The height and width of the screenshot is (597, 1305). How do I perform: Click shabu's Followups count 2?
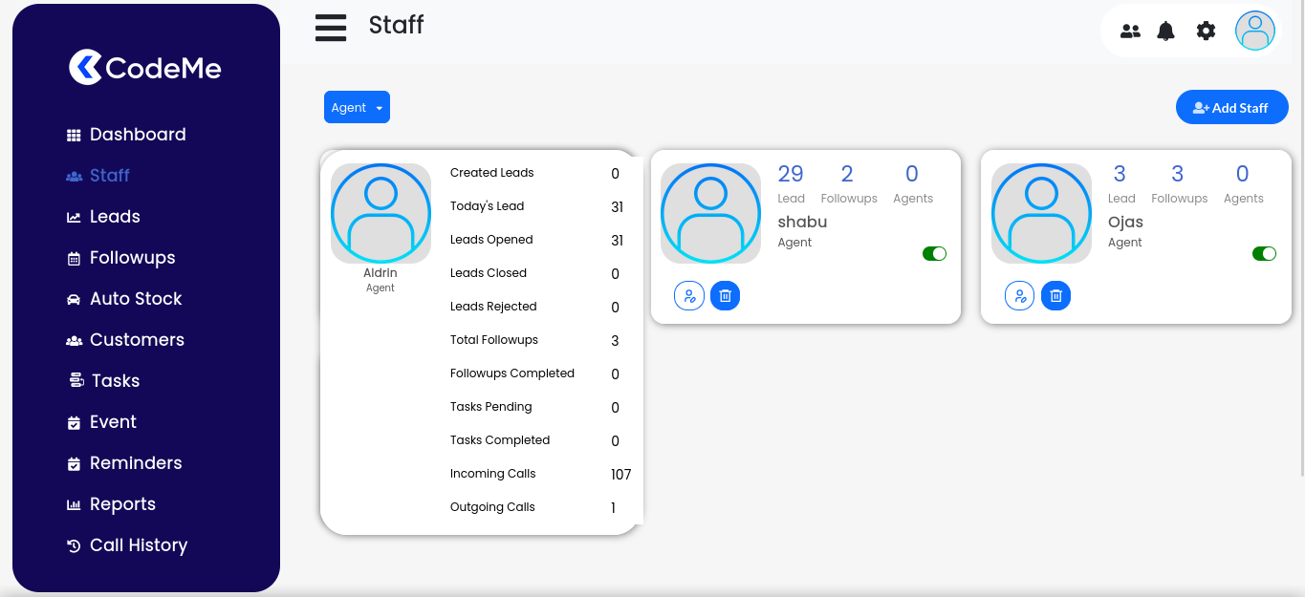(847, 174)
